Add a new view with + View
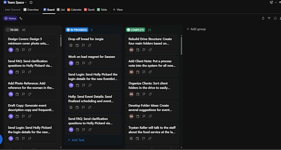 pos(118,10)
